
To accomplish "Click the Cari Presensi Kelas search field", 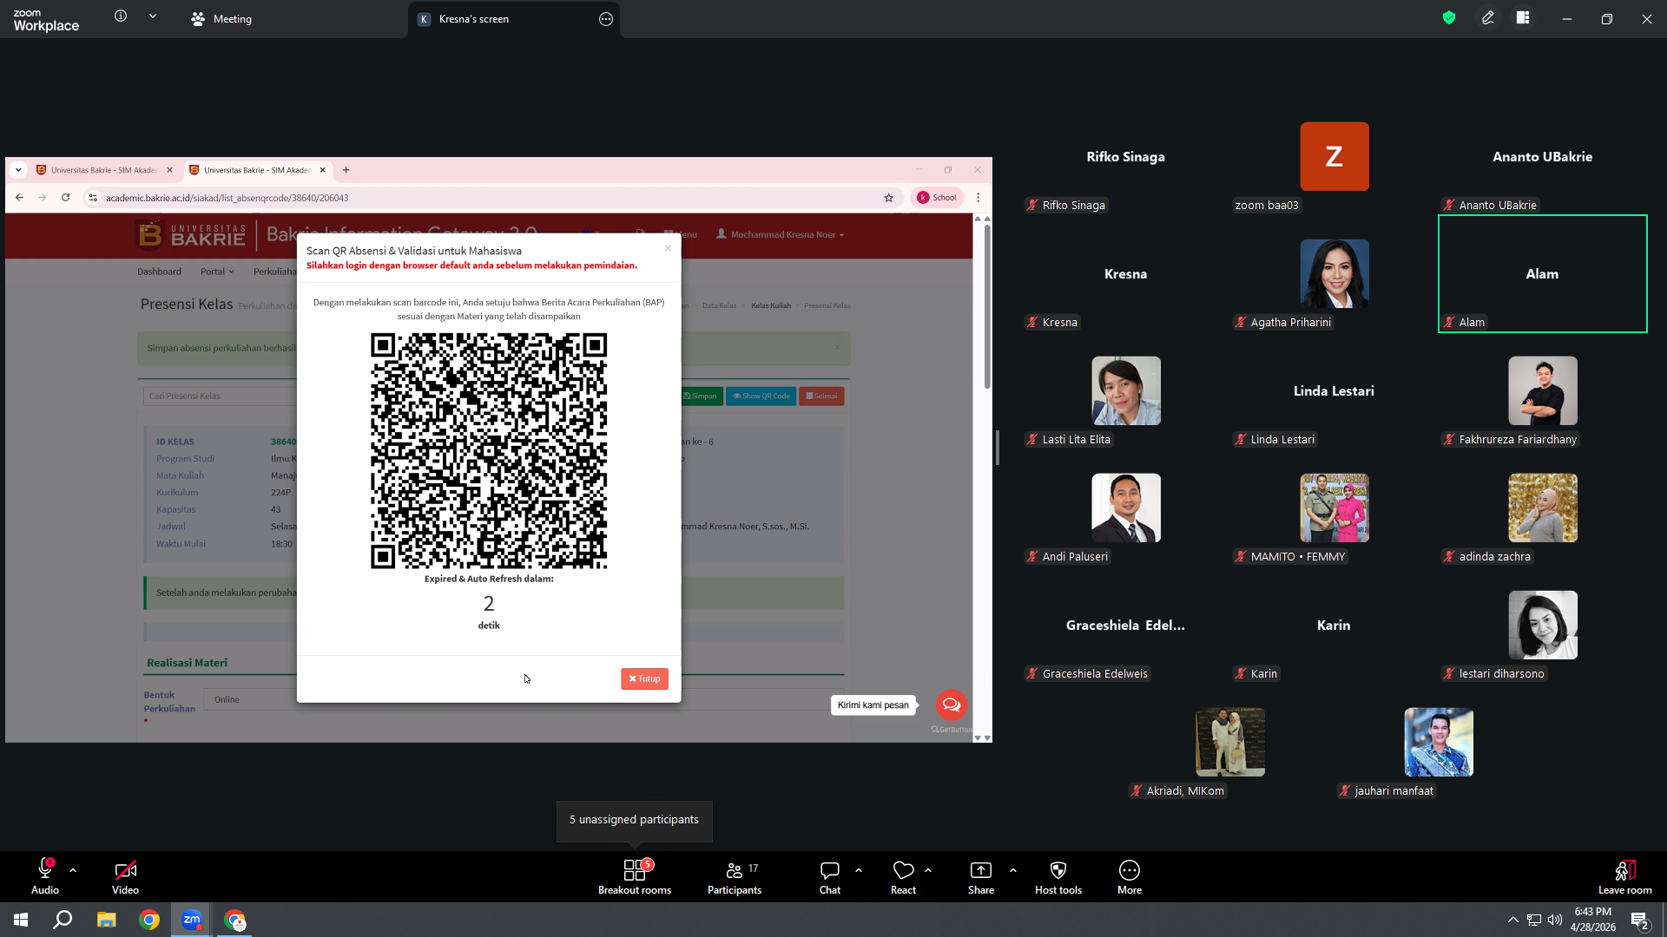I will (221, 396).
